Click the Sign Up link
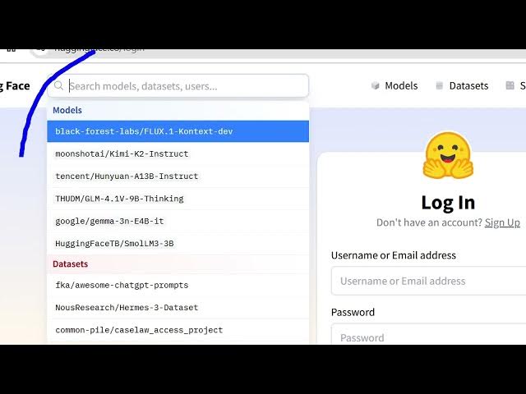Screen dimensions: 526x394 pos(502,222)
